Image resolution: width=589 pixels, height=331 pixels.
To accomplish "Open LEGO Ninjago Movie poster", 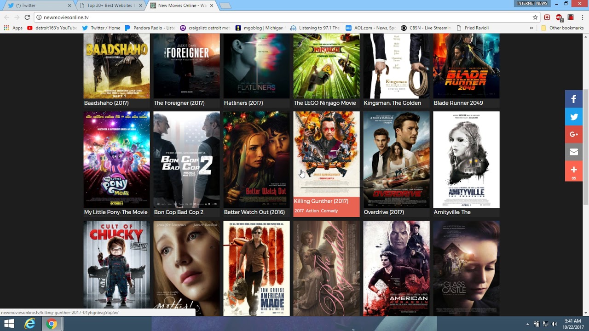I will pyautogui.click(x=326, y=66).
